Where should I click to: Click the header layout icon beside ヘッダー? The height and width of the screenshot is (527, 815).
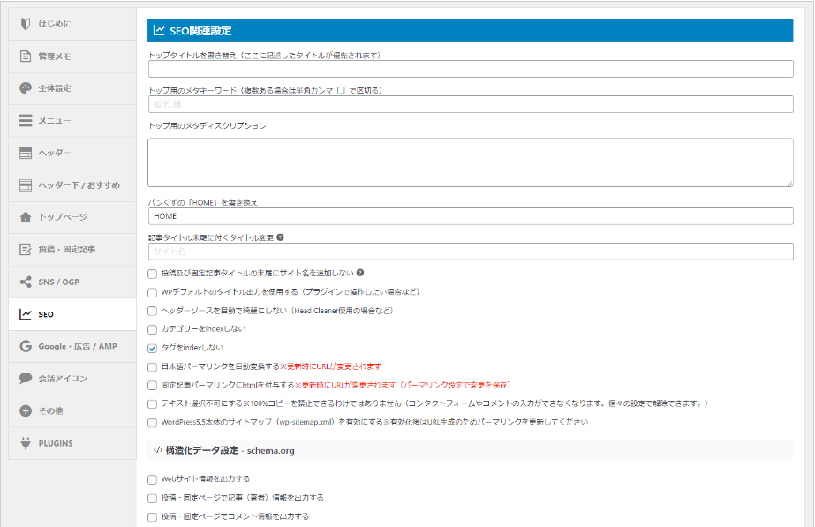(26, 153)
